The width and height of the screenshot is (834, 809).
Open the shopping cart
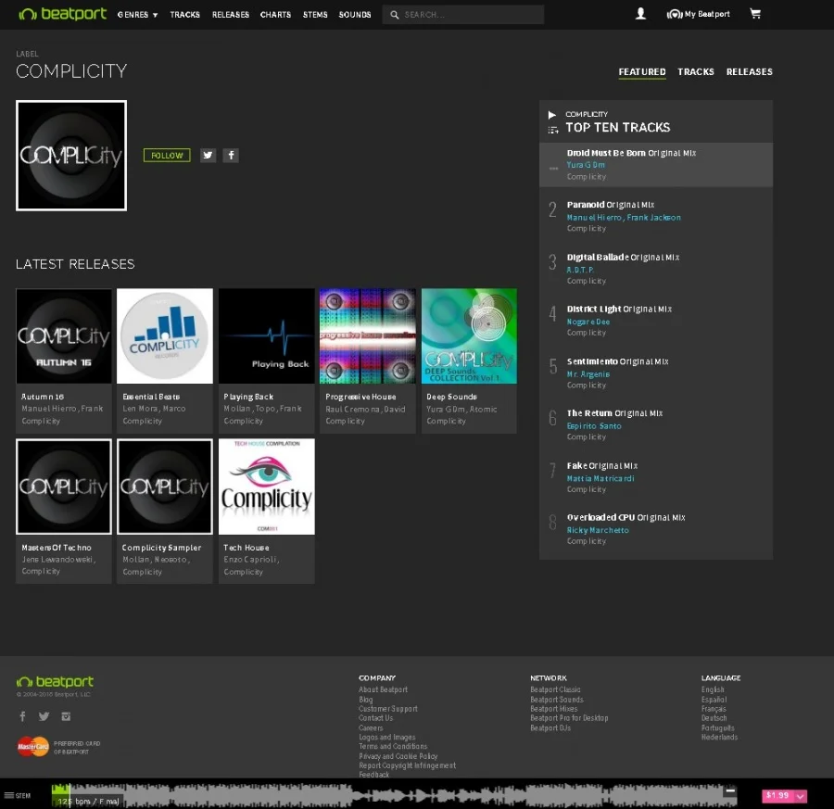click(x=755, y=14)
